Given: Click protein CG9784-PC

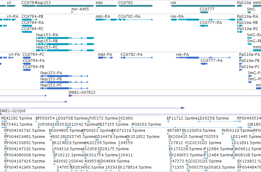Looking at the screenshot, I should (x=27, y=58).
